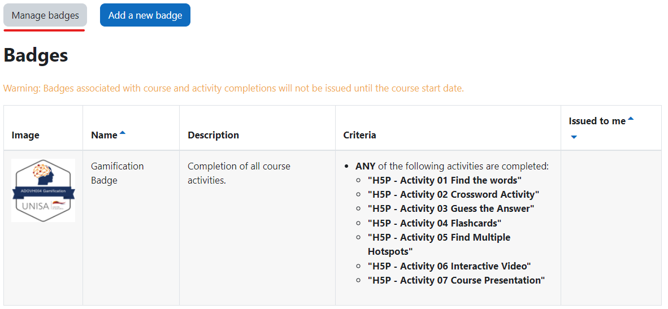Image resolution: width=668 pixels, height=309 pixels.
Task: Open the Gamification Badge image thumbnail
Action: coord(43,190)
